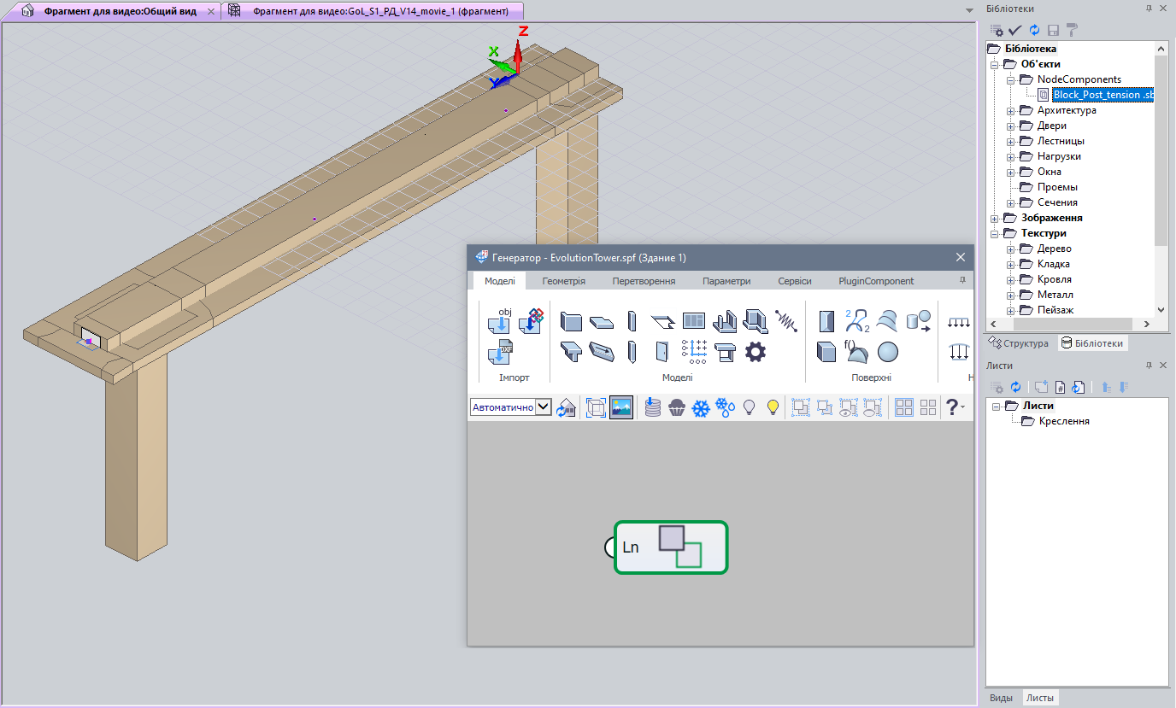Viewport: 1176px width, 708px height.
Task: Choose the sphere surface tool
Action: click(x=888, y=351)
